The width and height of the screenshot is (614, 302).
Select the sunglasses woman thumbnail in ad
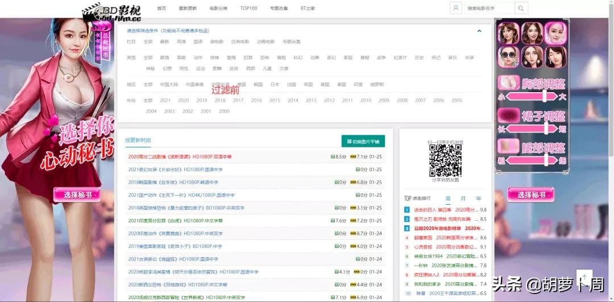[508, 57]
